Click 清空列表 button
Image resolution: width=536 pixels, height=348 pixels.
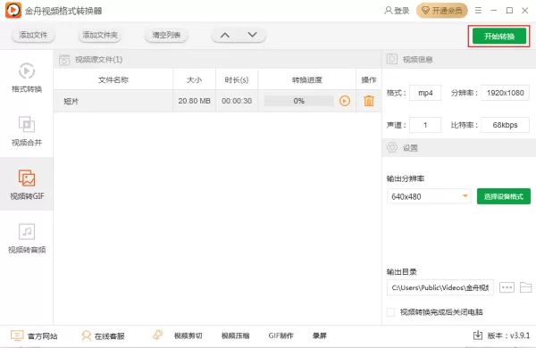(166, 35)
